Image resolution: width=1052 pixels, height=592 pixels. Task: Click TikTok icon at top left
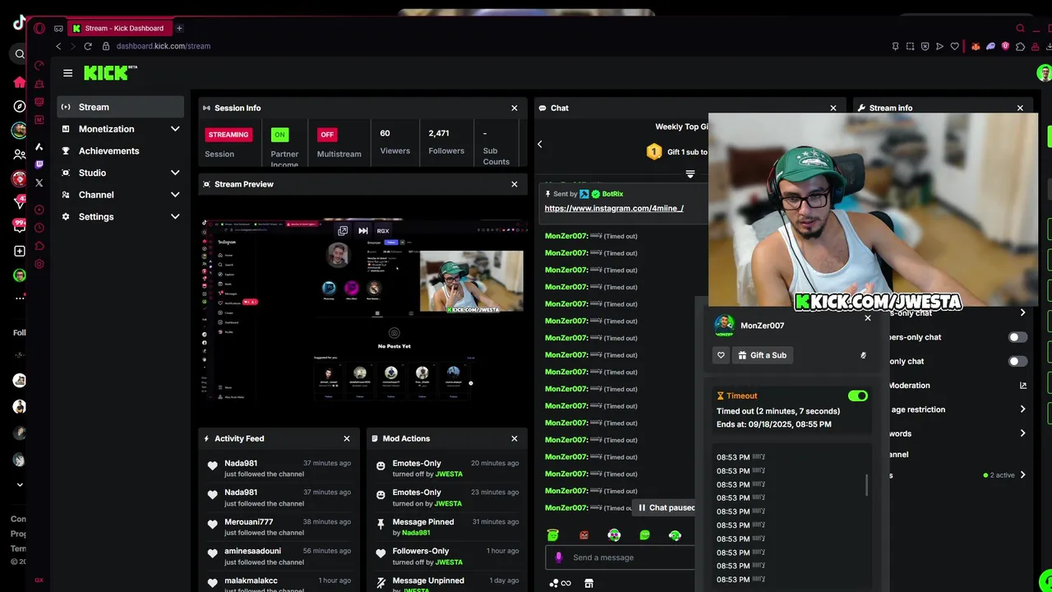19,23
